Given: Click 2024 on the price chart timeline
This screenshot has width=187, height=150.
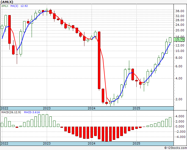Looking at the screenshot, I should [92, 108].
